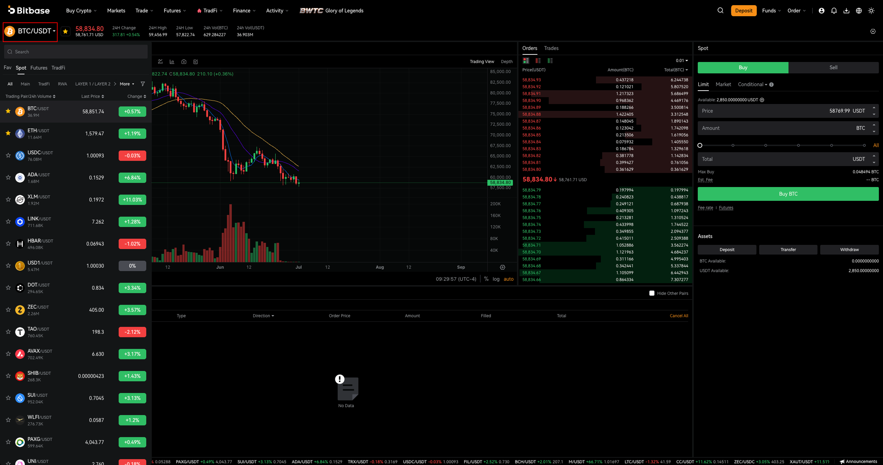Click the All label on amount slider
The height and width of the screenshot is (465, 883).
tap(876, 145)
